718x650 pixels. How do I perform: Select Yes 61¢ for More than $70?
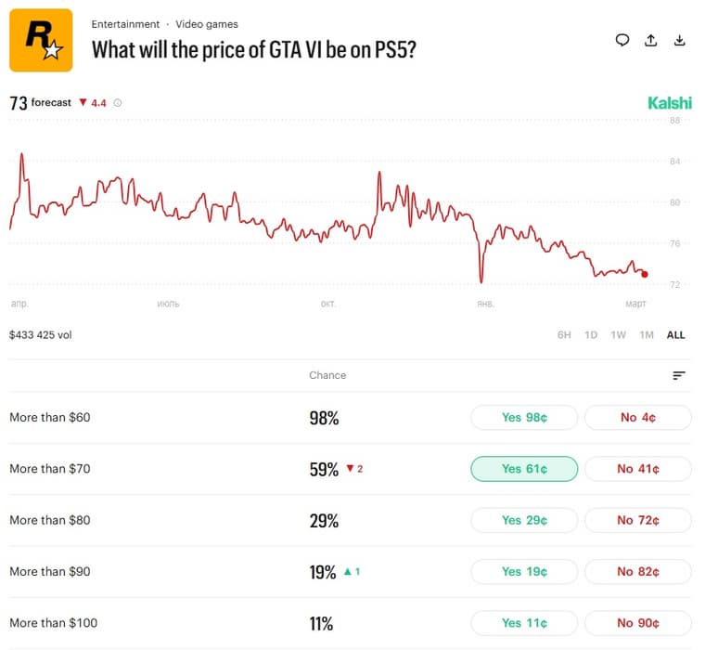524,469
